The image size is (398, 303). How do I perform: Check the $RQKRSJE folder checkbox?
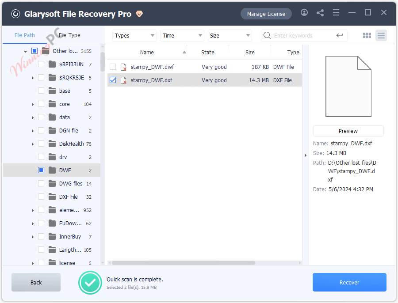point(41,77)
